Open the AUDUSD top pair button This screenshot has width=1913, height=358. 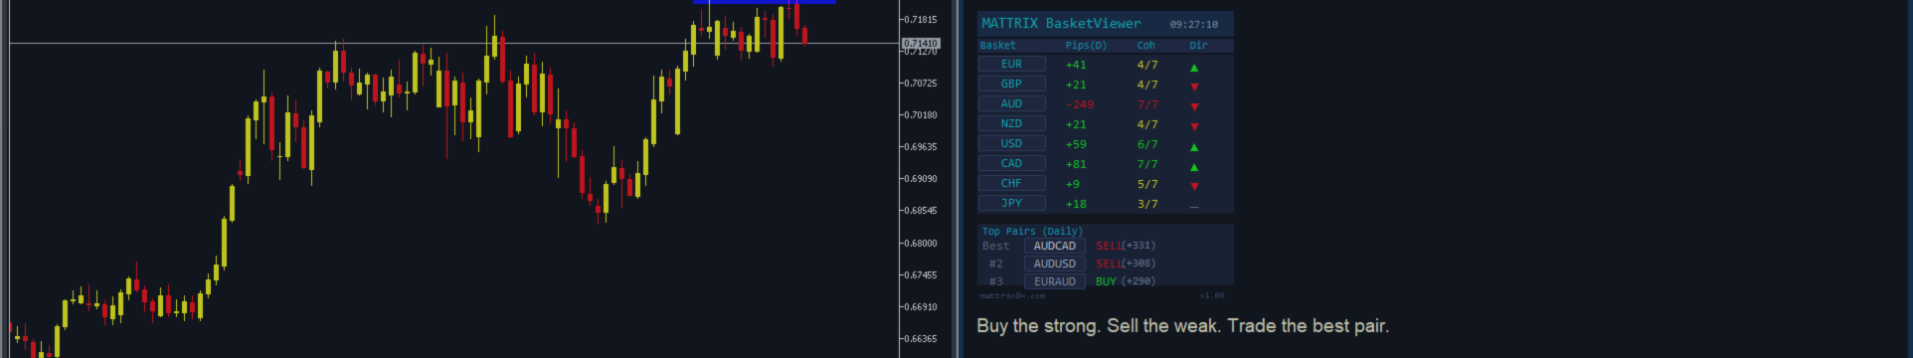pyautogui.click(x=1055, y=264)
